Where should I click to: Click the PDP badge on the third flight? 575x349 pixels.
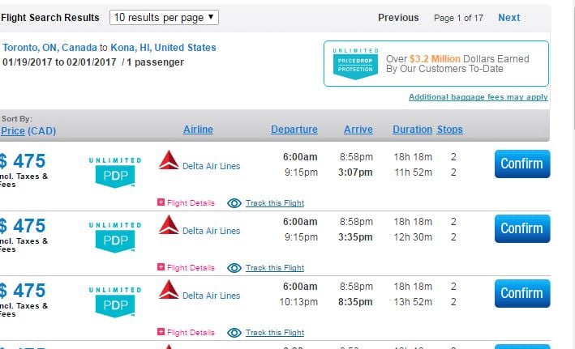coord(115,302)
